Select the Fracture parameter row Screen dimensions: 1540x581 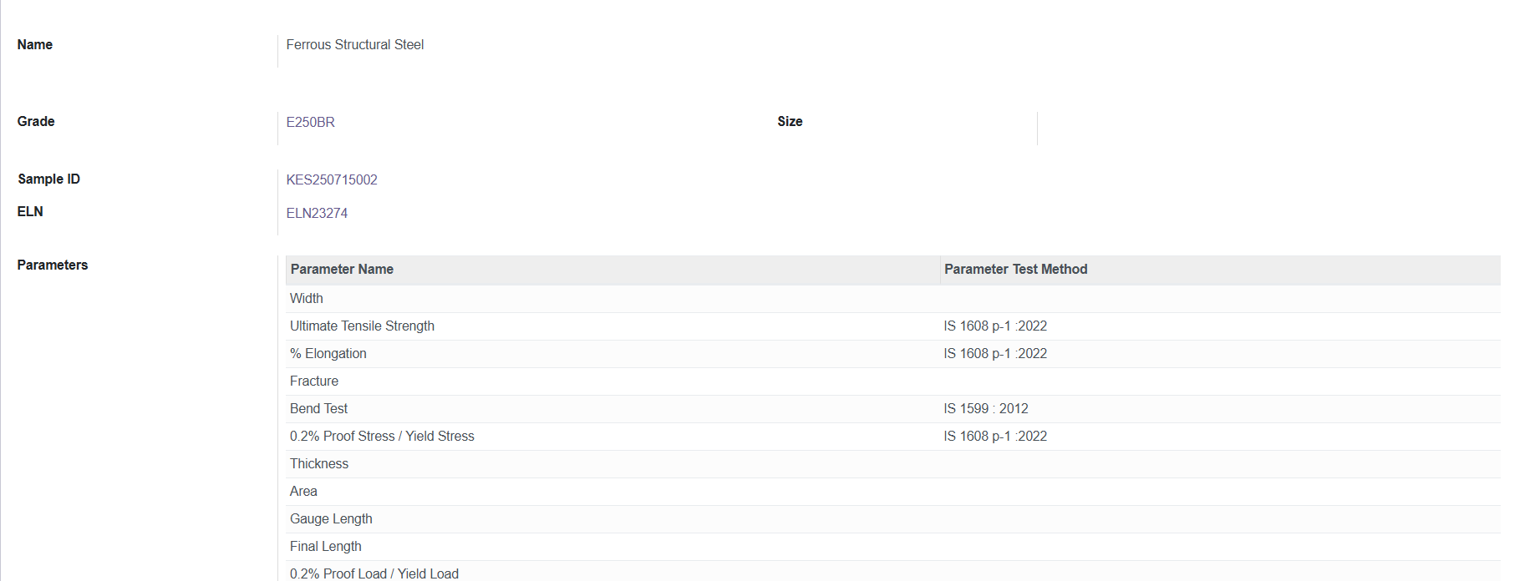(x=314, y=381)
